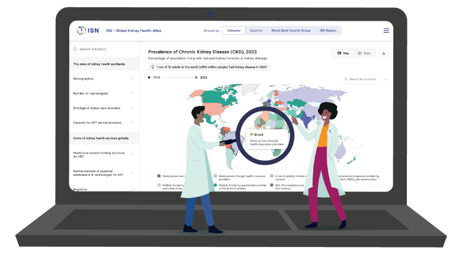The width and height of the screenshot is (460, 260).
Task: Expand Number of nephrologists section
Action: (x=132, y=93)
